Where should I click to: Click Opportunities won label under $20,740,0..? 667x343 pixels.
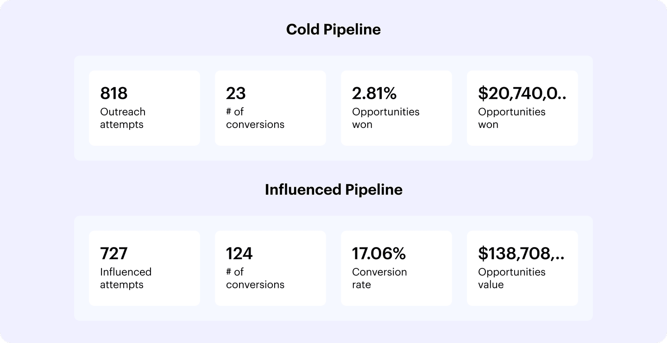pyautogui.click(x=512, y=118)
